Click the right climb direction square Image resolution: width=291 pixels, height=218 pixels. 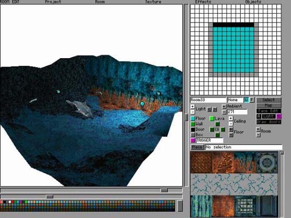pyautogui.click(x=223, y=129)
